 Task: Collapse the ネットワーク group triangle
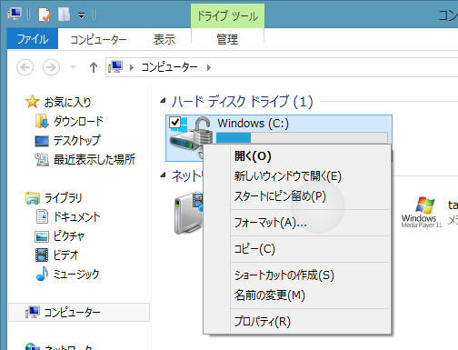click(163, 175)
